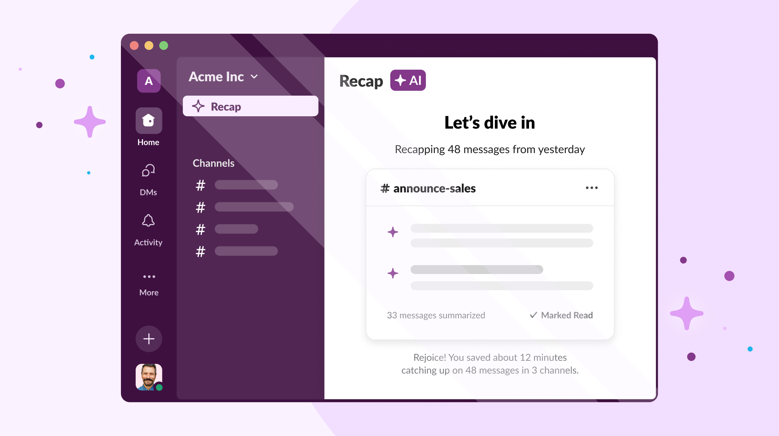
Task: Toggle Marked Read on announce-sales
Action: (560, 315)
